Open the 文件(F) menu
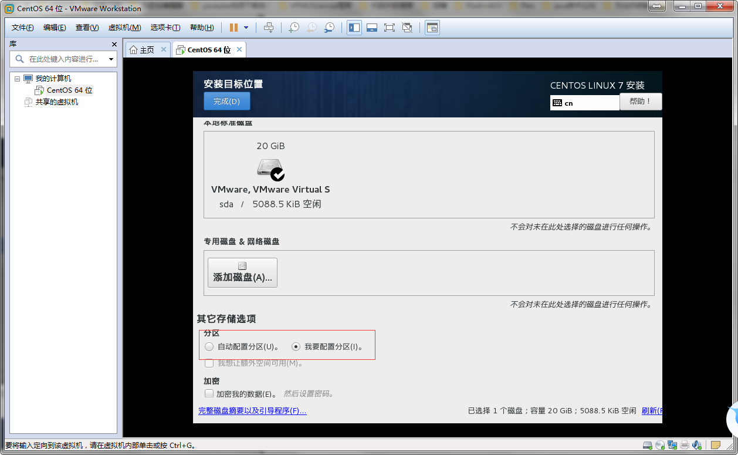This screenshot has height=455, width=738. point(23,28)
